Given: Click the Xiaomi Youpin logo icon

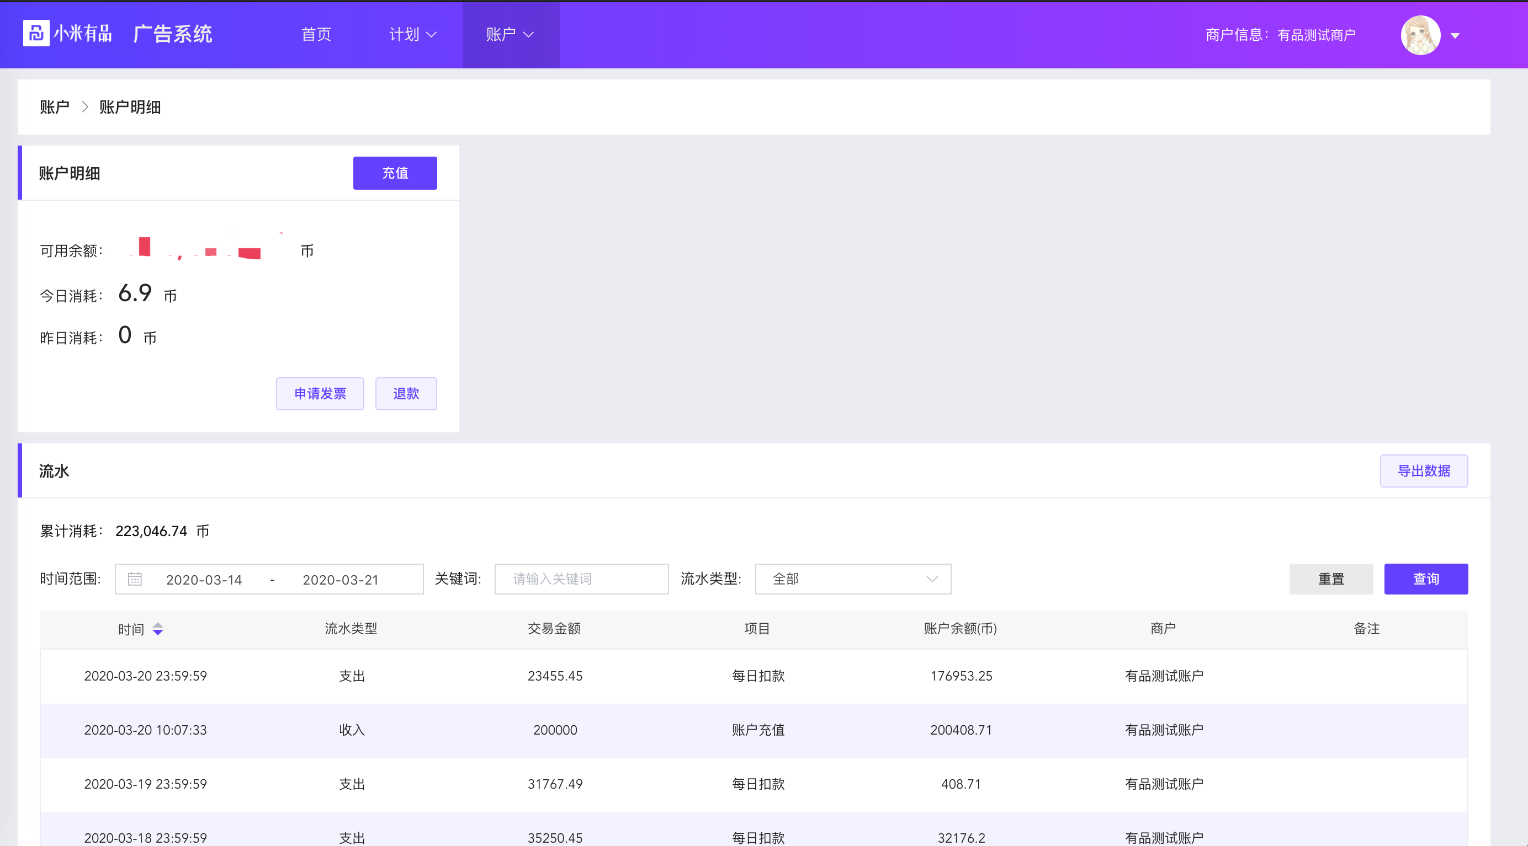Looking at the screenshot, I should [35, 33].
